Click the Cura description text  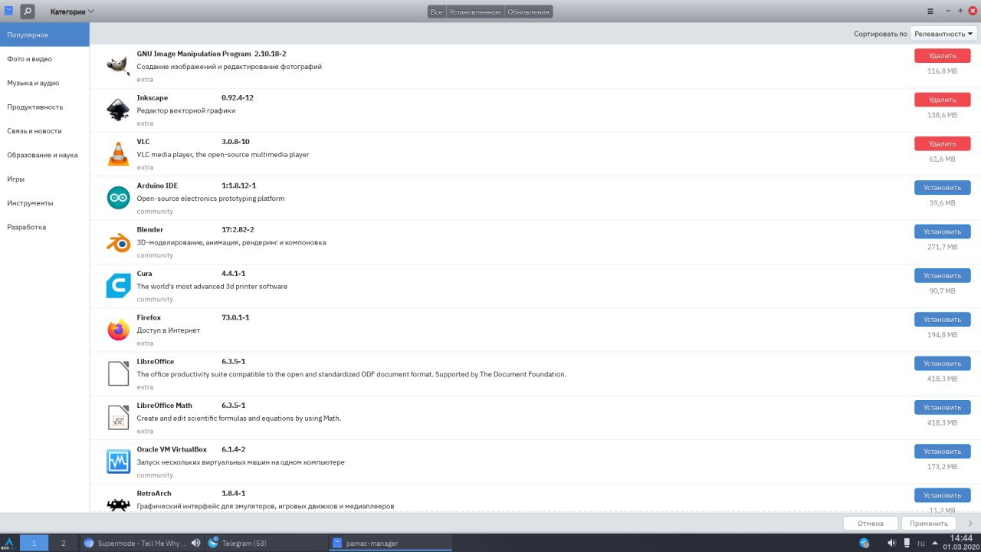(x=212, y=287)
